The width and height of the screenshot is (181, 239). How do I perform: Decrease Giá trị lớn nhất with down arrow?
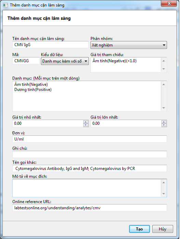164,125
